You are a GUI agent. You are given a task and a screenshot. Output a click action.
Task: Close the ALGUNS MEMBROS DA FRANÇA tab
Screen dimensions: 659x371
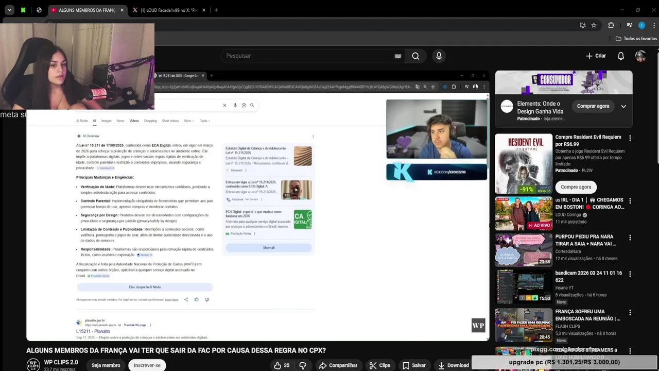(122, 10)
